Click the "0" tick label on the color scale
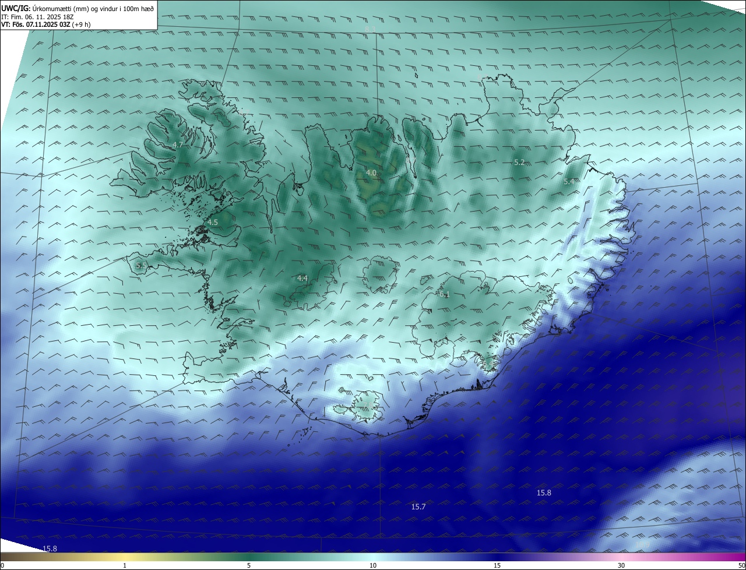Screen dimensions: 746x570 coord(2,565)
